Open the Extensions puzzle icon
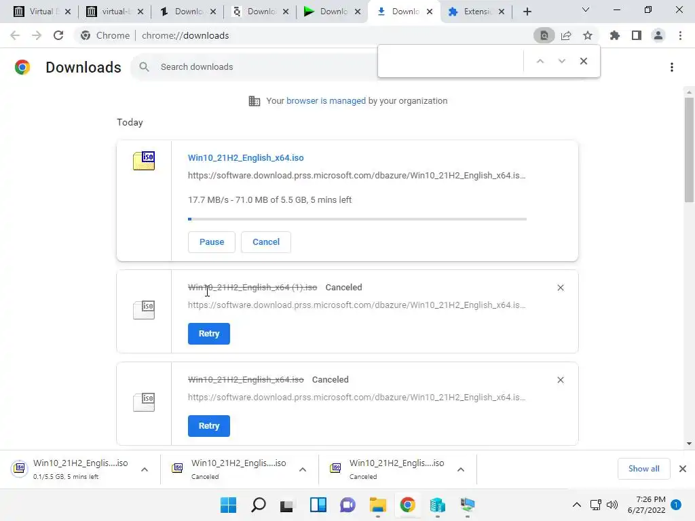695x521 pixels. pos(615,35)
